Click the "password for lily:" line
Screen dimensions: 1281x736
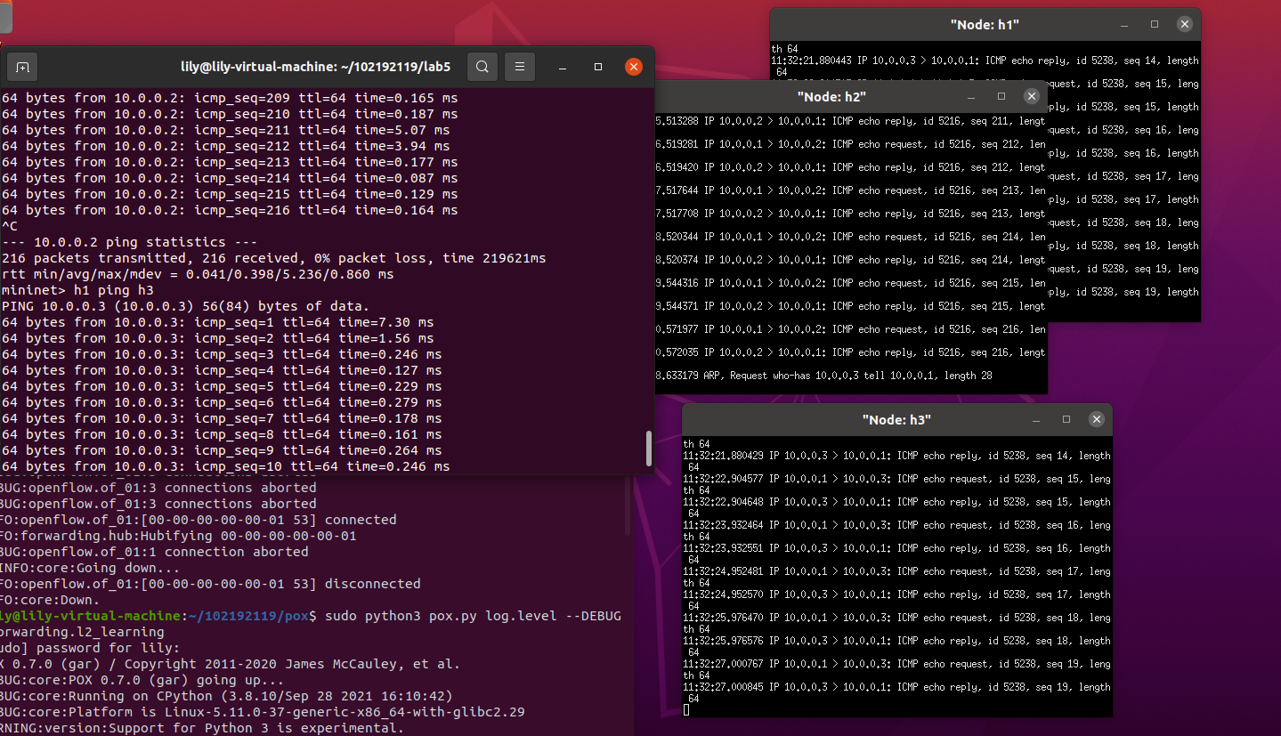(90, 648)
